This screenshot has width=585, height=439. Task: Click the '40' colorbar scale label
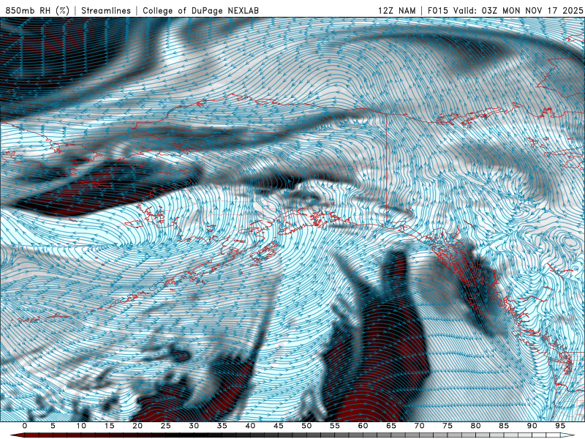point(250,426)
